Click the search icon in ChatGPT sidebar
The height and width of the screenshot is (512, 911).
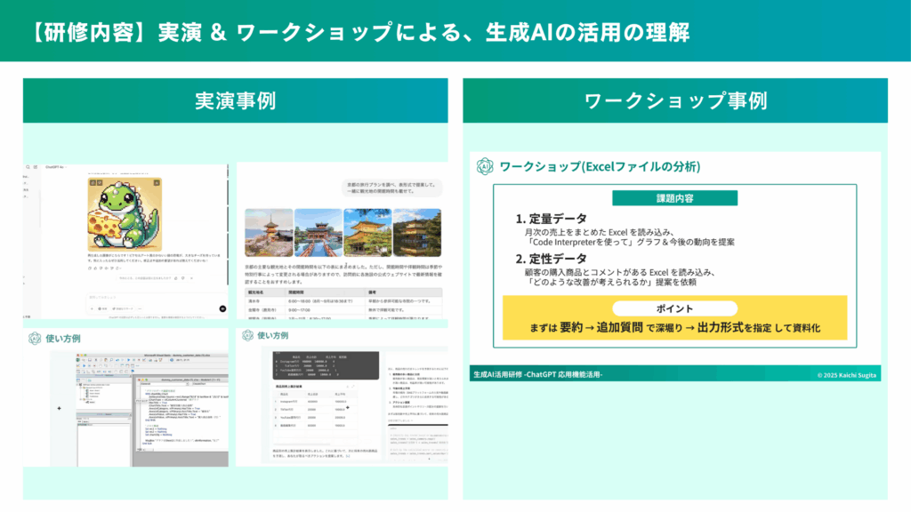29,167
